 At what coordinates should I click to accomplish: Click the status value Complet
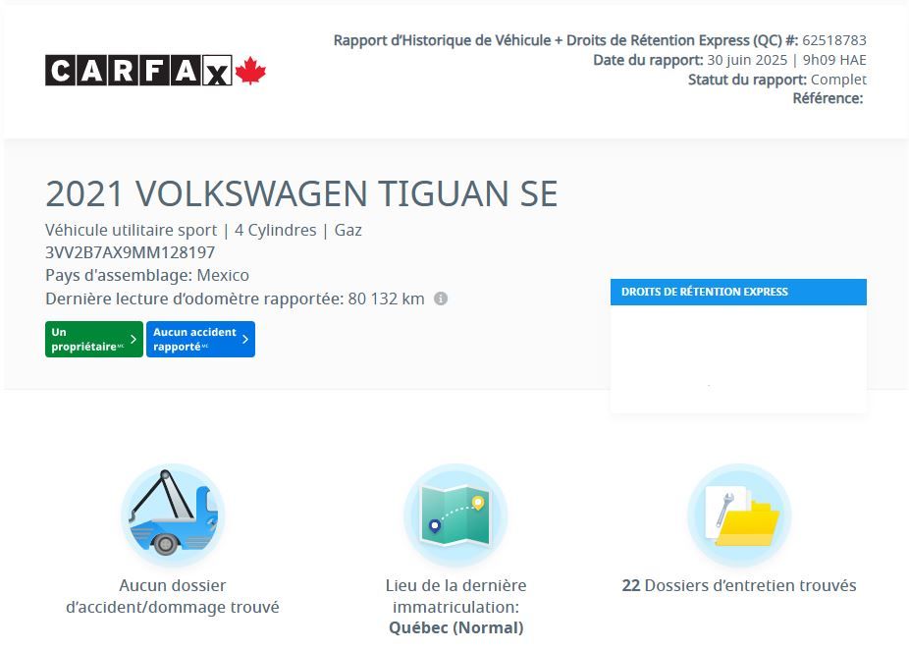click(x=838, y=80)
